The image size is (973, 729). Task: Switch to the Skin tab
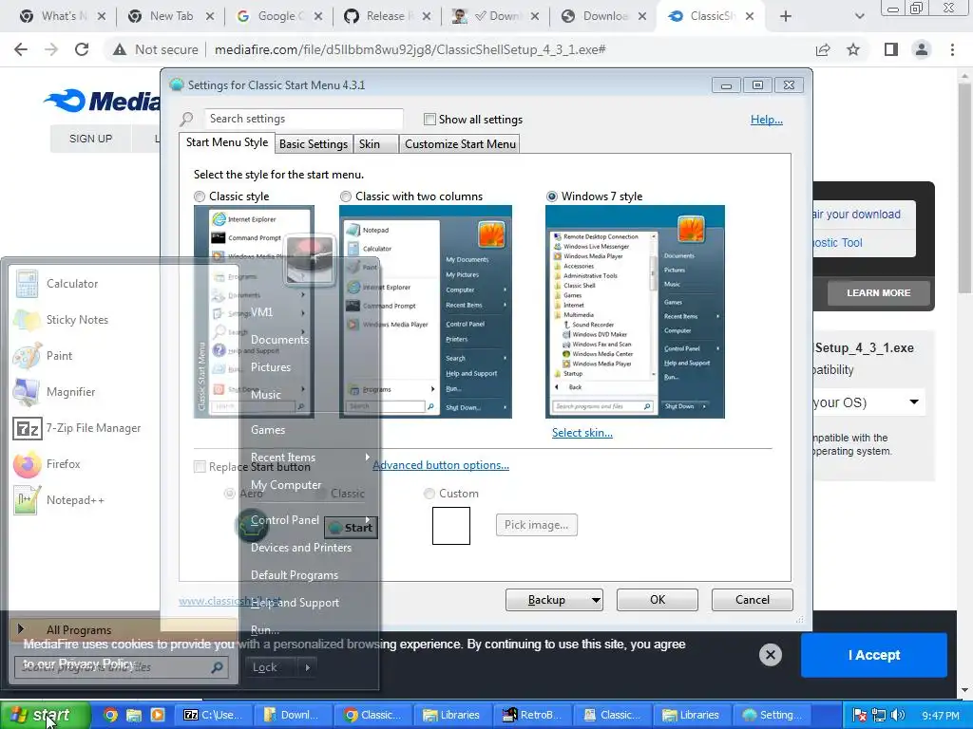pos(375,144)
